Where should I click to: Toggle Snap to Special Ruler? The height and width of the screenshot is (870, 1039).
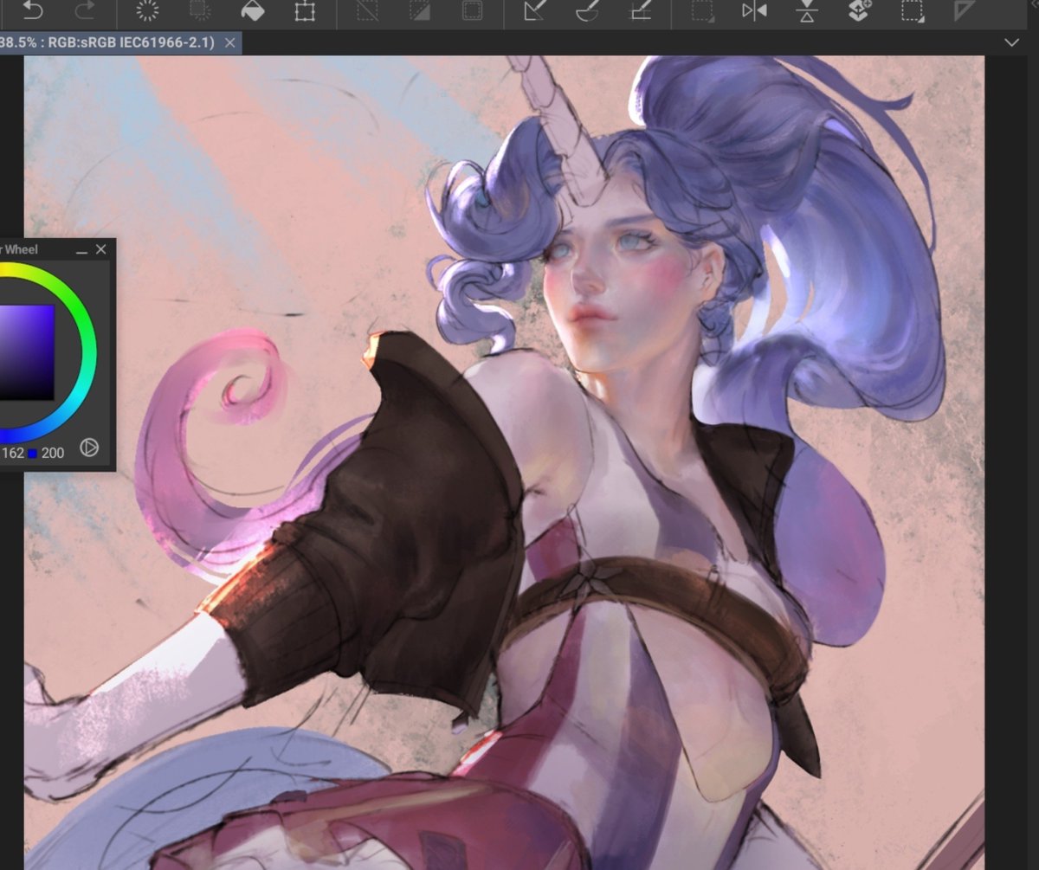pos(588,11)
